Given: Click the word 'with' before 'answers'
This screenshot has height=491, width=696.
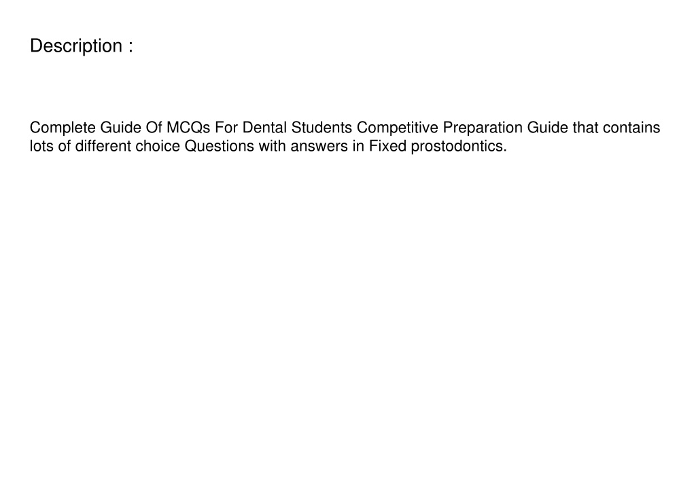Looking at the screenshot, I should pyautogui.click(x=272, y=146).
